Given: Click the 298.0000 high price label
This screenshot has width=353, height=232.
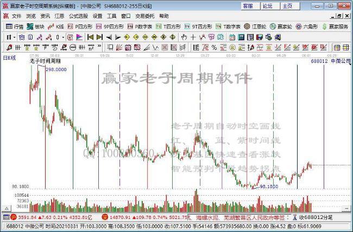Looking at the screenshot, I should coord(56,70).
